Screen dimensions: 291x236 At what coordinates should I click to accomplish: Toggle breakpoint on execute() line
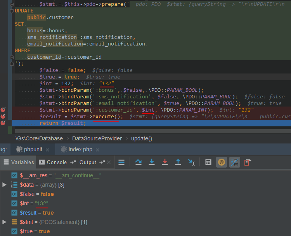[x=3, y=116]
